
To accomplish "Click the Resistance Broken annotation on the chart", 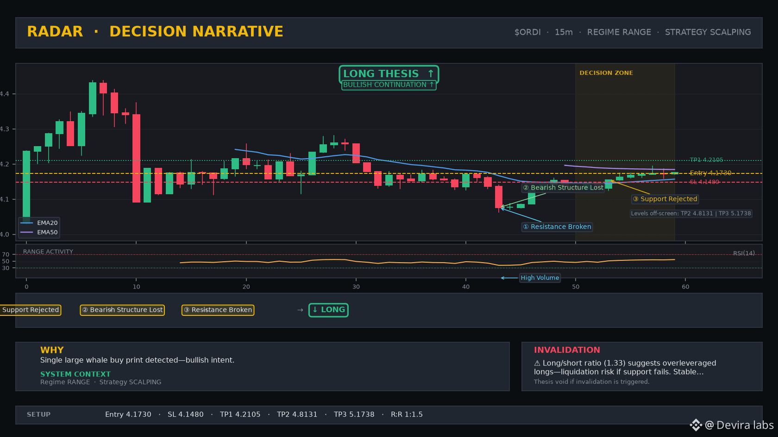I will (557, 227).
